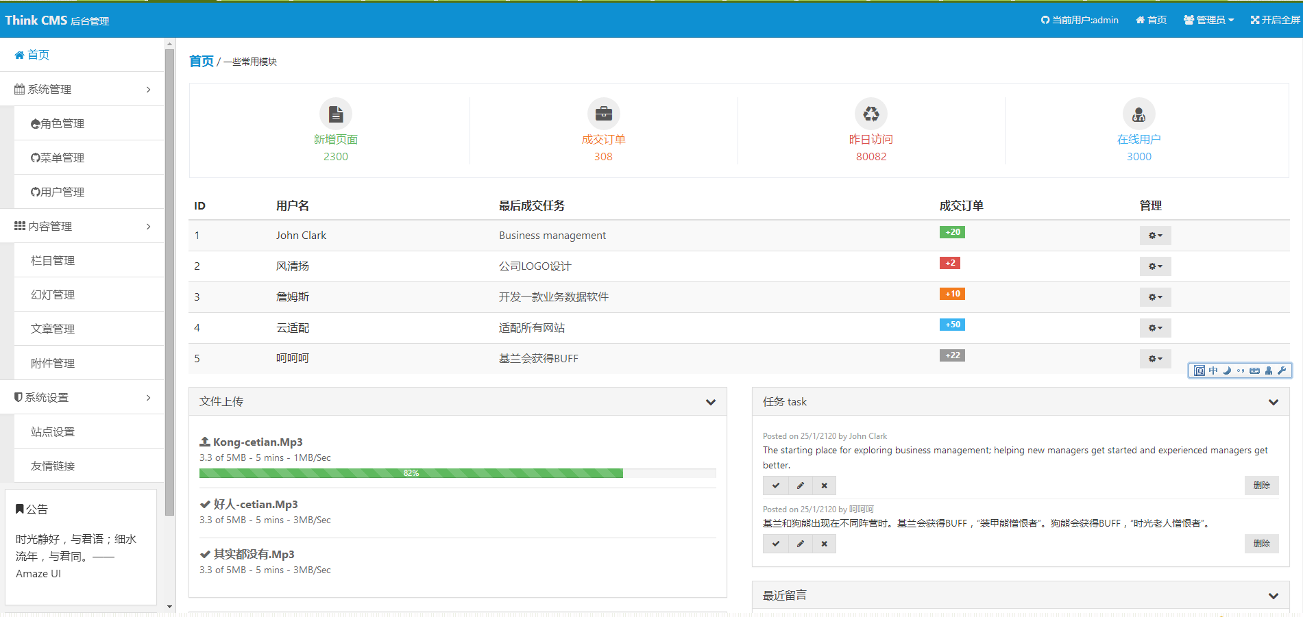The height and width of the screenshot is (617, 1303).
Task: Collapse the 文件上传 panel chevron
Action: point(711,402)
